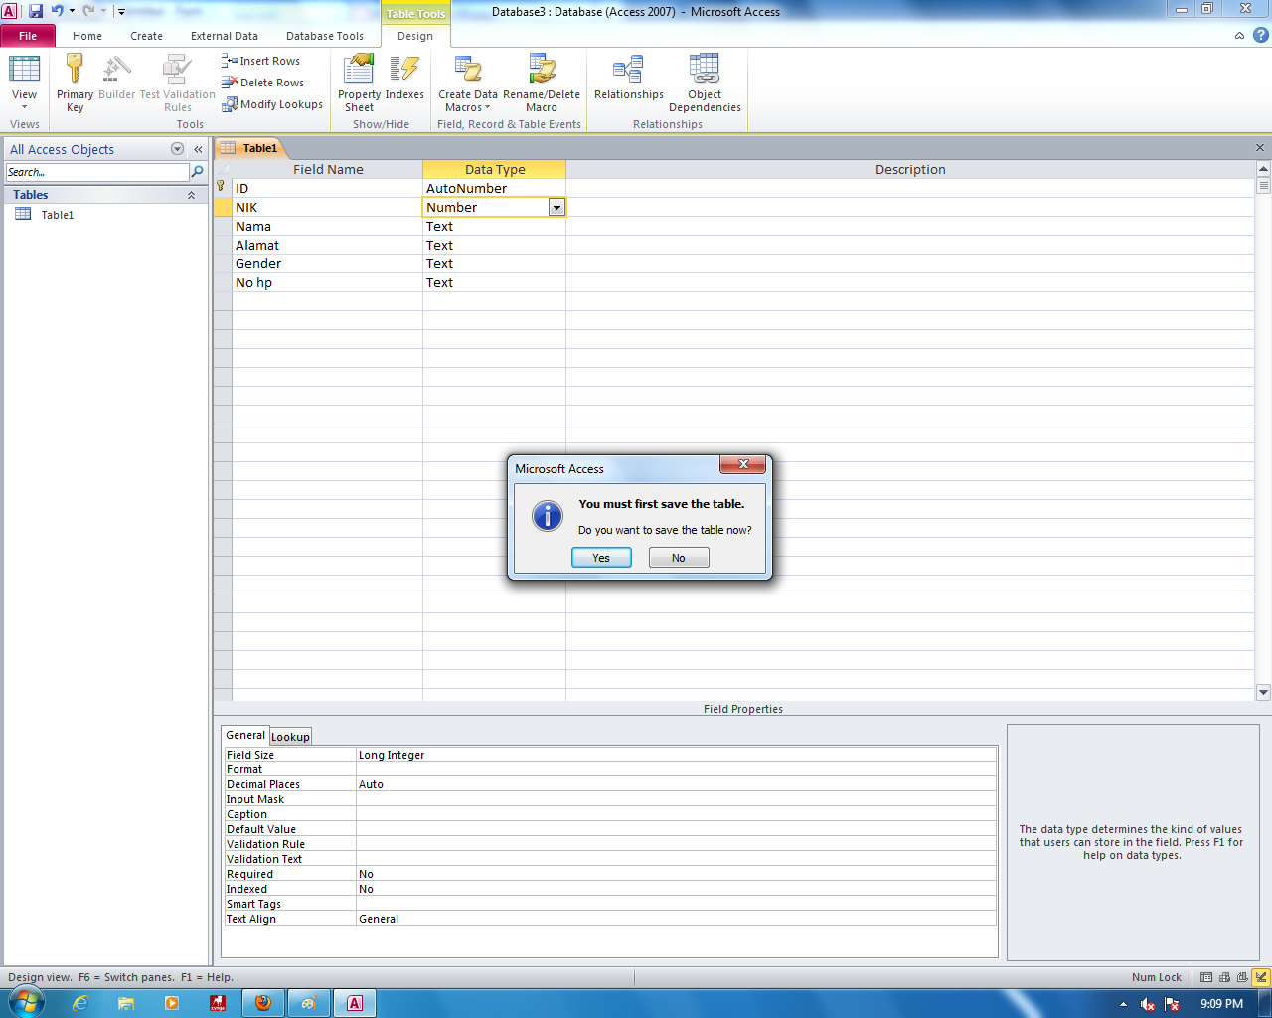The height and width of the screenshot is (1018, 1272).
Task: Open Microsoft Access Help question mark
Action: point(1261,35)
